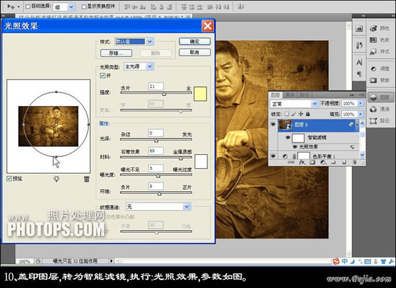Open the Color panel icon
The image size is (396, 288).
374,28
